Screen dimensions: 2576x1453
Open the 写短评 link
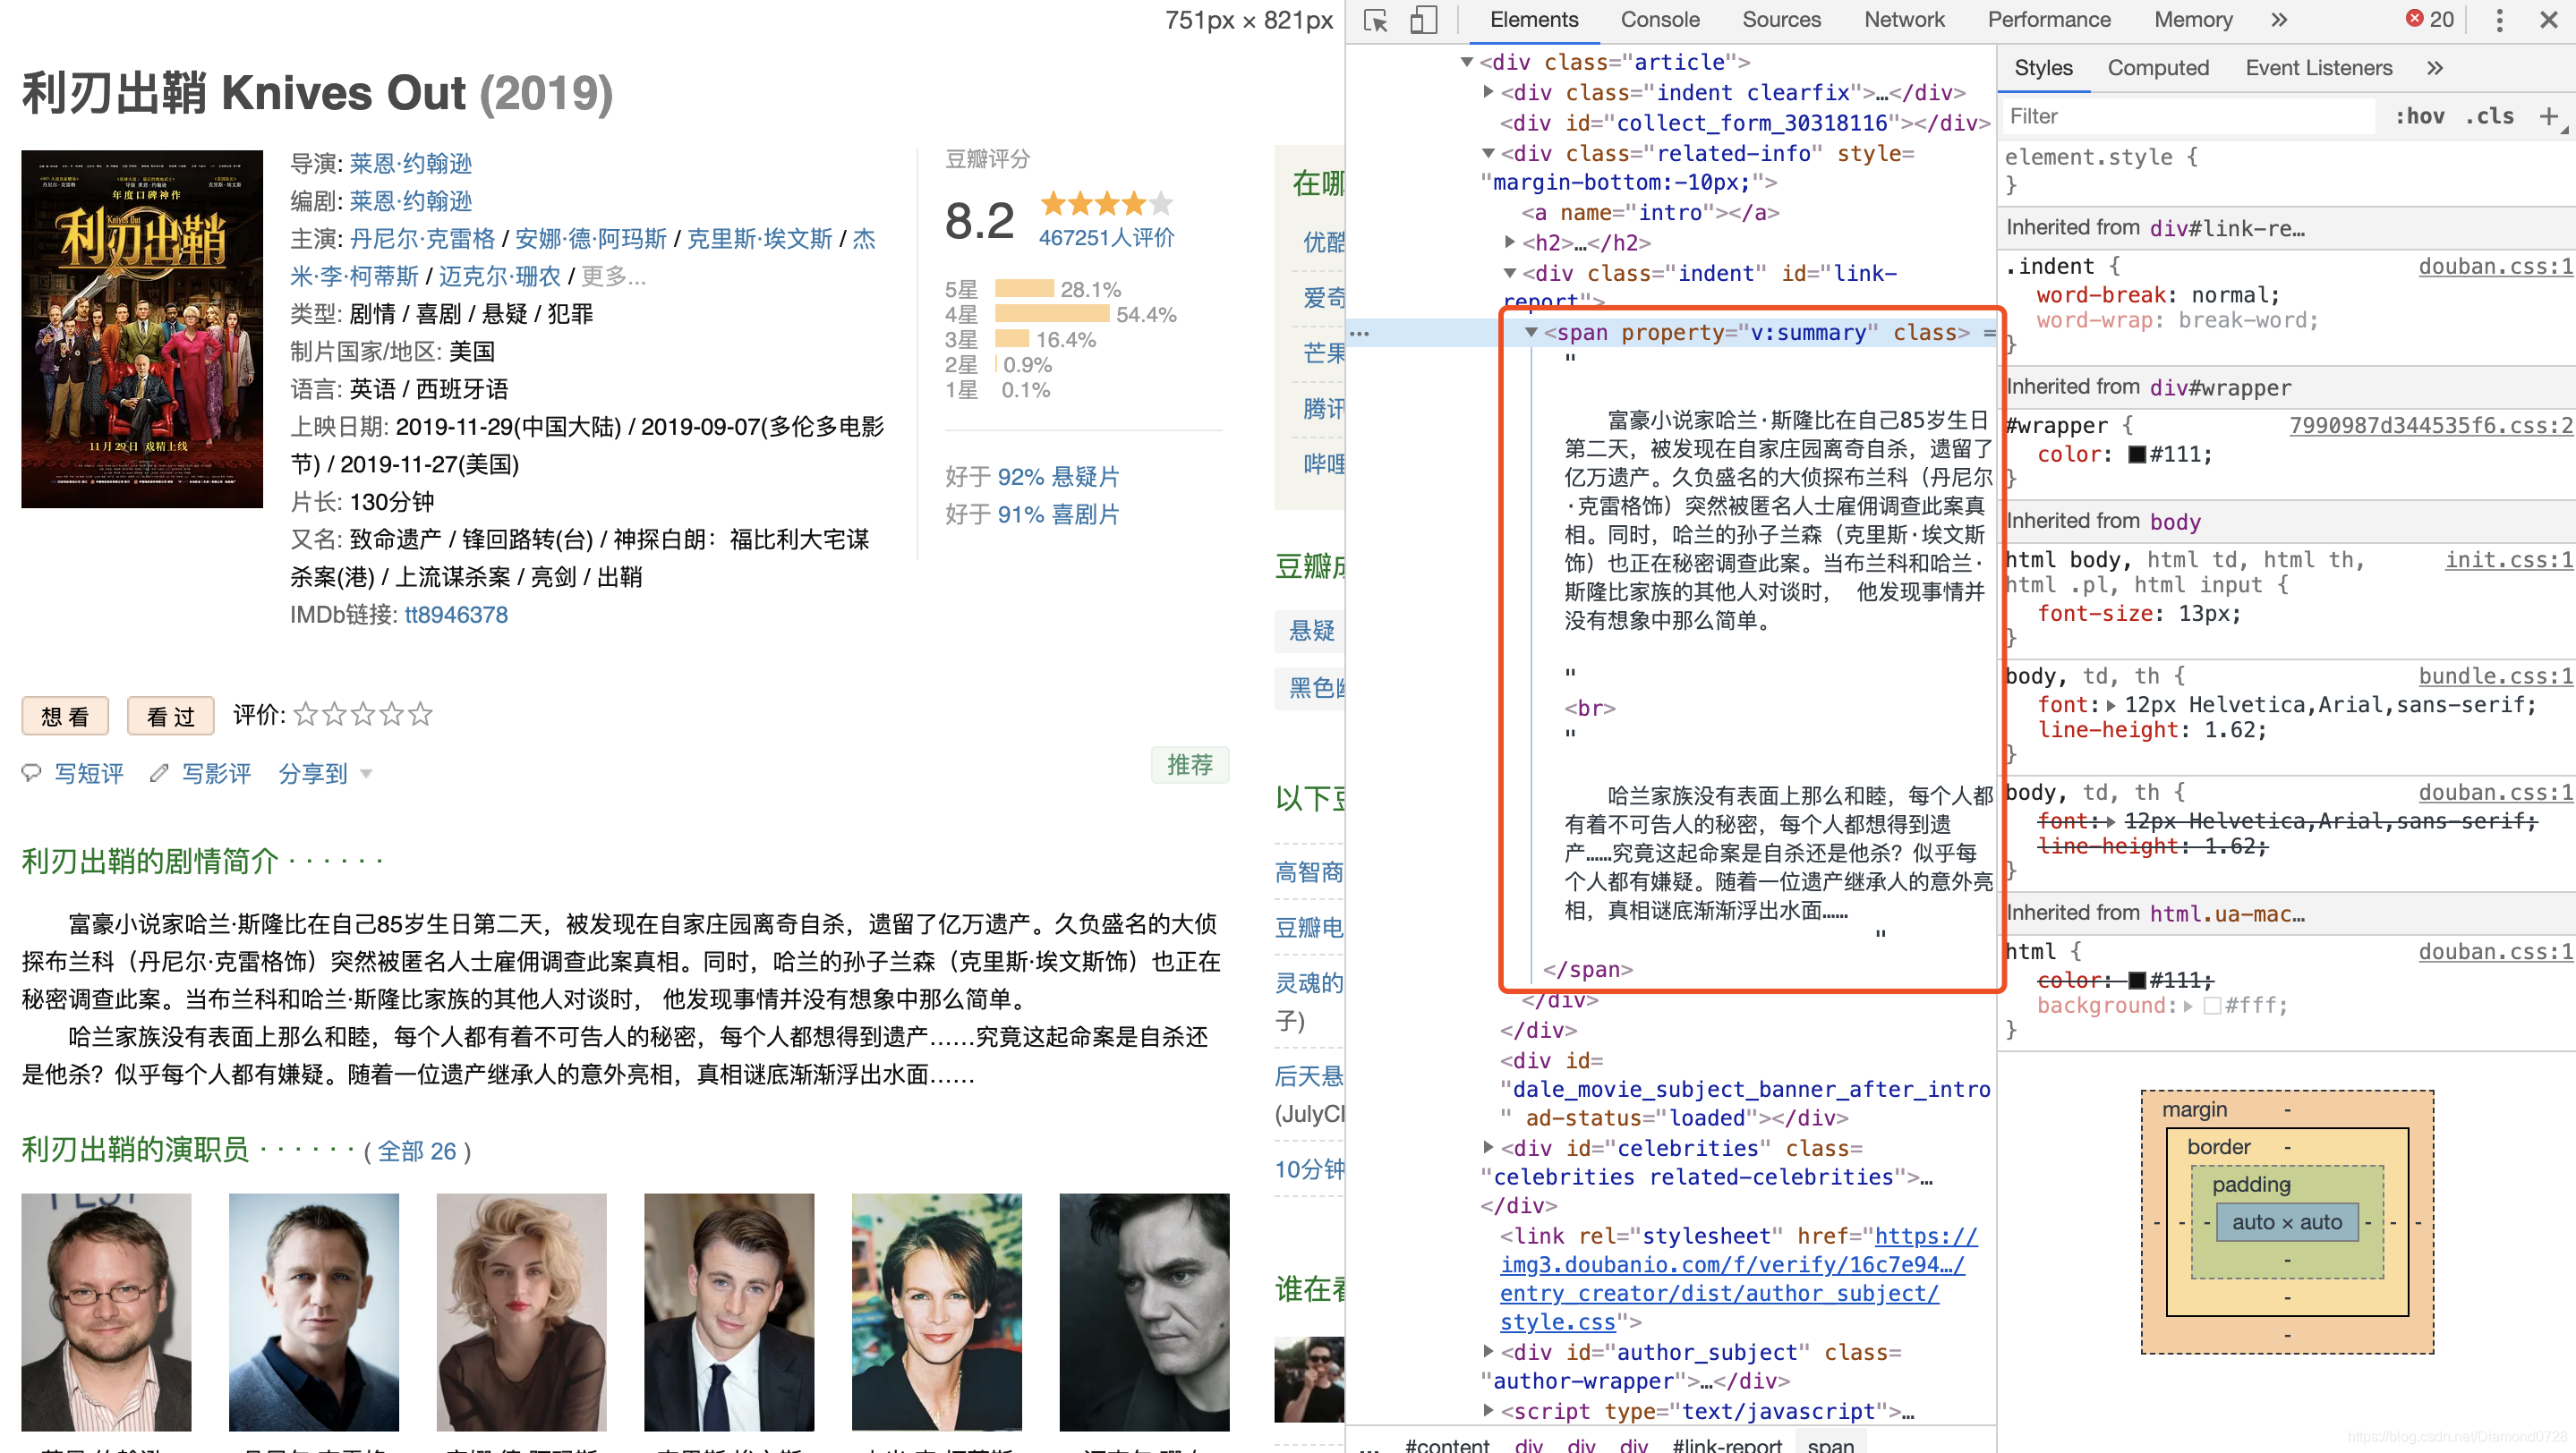[89, 773]
